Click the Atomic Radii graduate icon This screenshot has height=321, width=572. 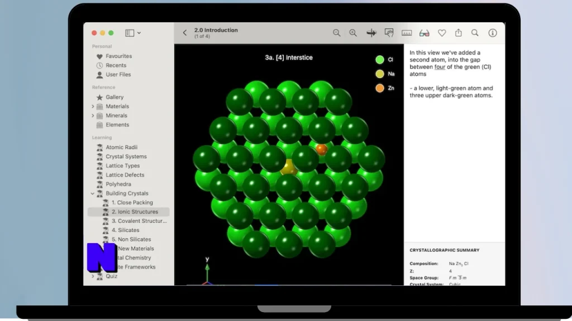click(x=99, y=147)
